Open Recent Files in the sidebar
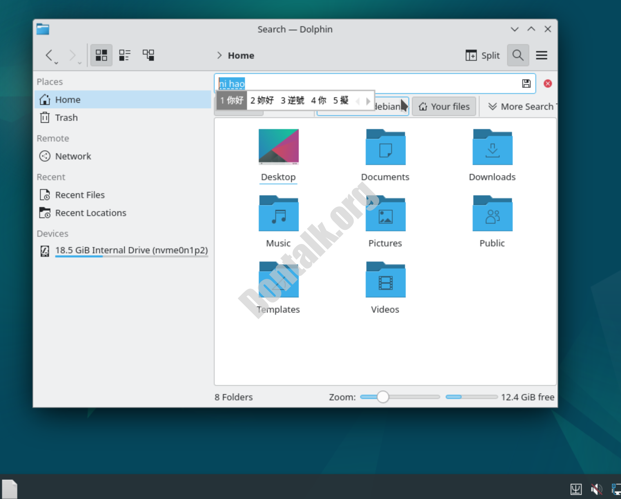Viewport: 621px width, 499px height. [80, 195]
